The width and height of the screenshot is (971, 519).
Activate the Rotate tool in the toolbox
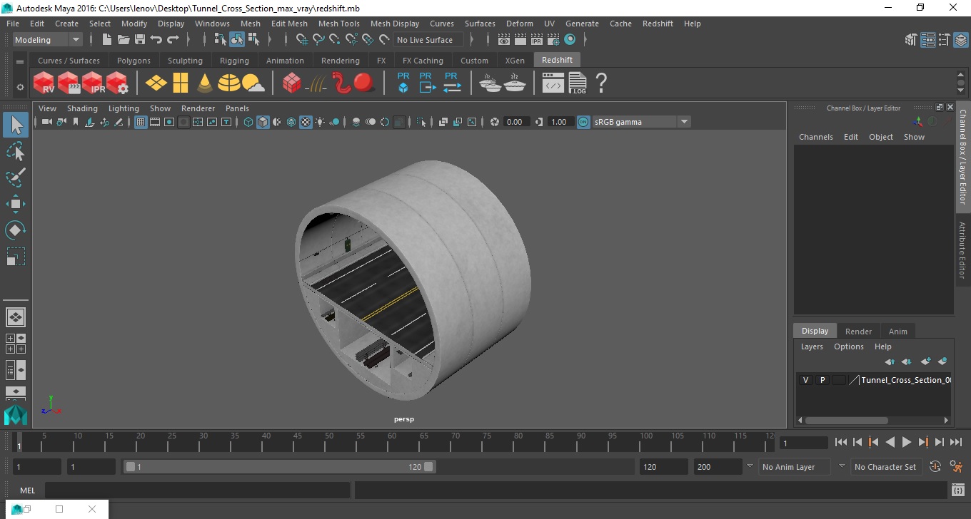16,230
